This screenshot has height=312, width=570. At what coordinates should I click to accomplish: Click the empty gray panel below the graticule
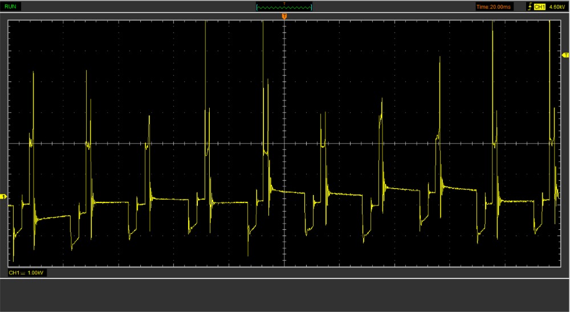tap(285, 294)
